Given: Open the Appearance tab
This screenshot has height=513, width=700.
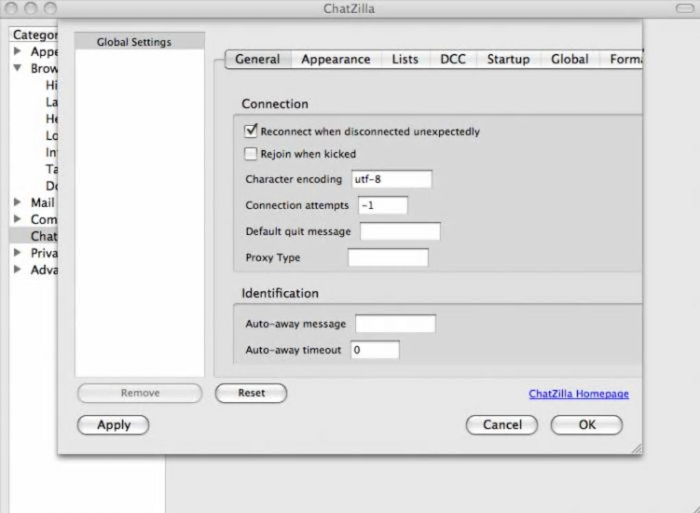Looking at the screenshot, I should [x=336, y=60].
